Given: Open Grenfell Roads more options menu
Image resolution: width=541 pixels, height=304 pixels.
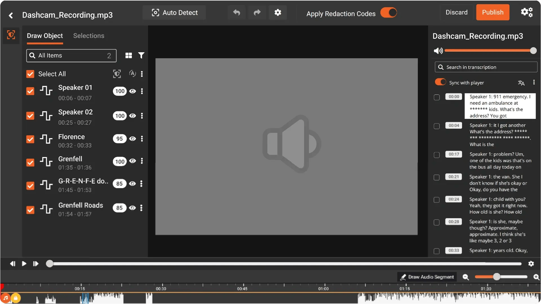Looking at the screenshot, I should pos(141,208).
